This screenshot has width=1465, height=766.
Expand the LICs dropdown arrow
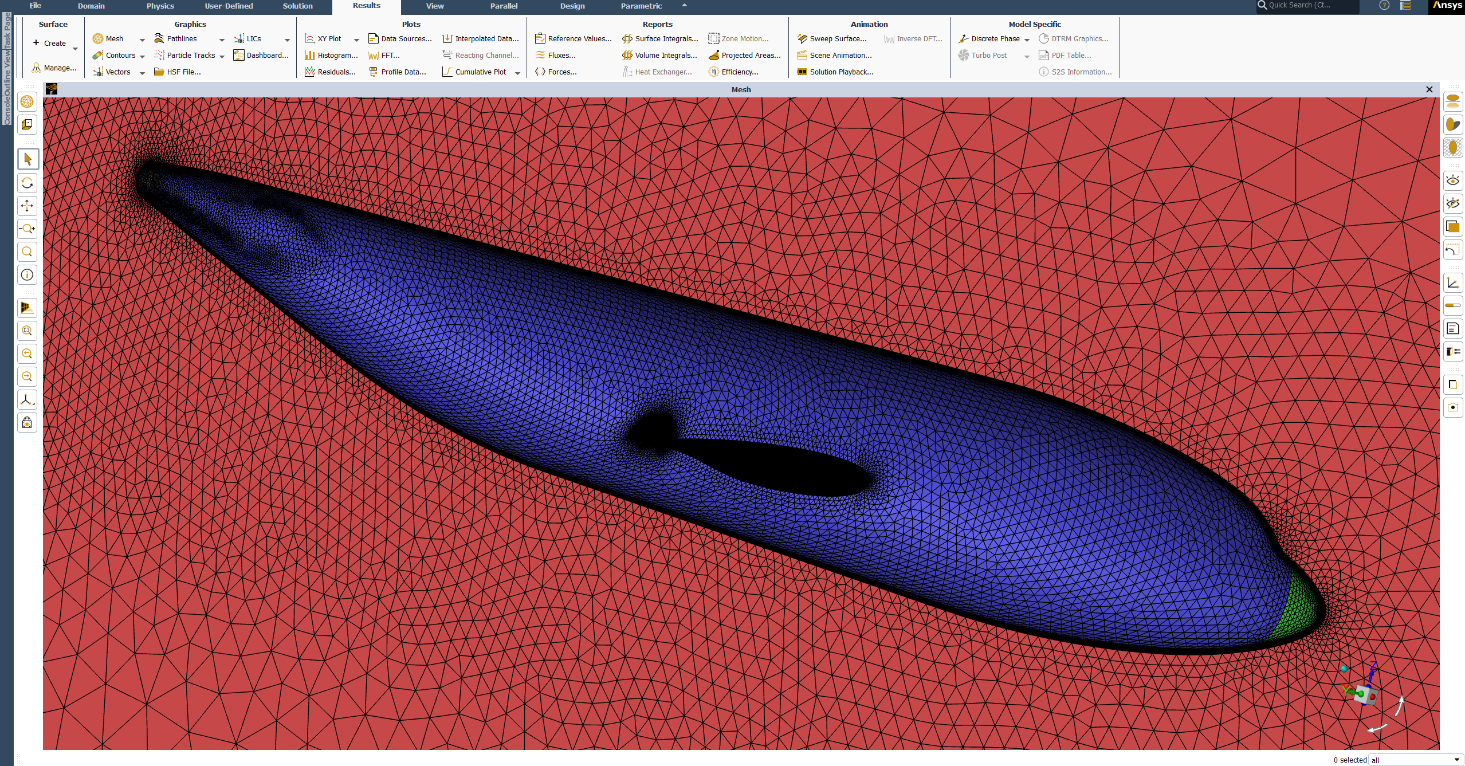(x=287, y=40)
